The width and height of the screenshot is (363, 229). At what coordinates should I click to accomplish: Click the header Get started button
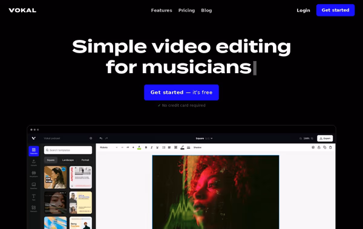(335, 10)
